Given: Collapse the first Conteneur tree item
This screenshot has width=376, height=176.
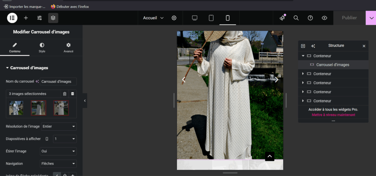Looking at the screenshot, I should coord(303,56).
